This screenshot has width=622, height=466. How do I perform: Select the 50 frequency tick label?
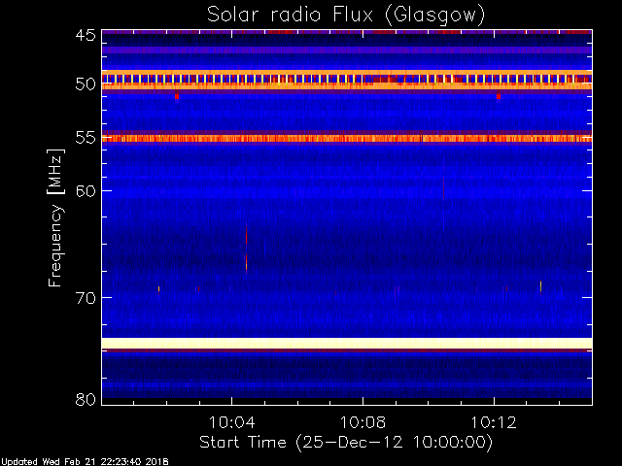[x=86, y=84]
